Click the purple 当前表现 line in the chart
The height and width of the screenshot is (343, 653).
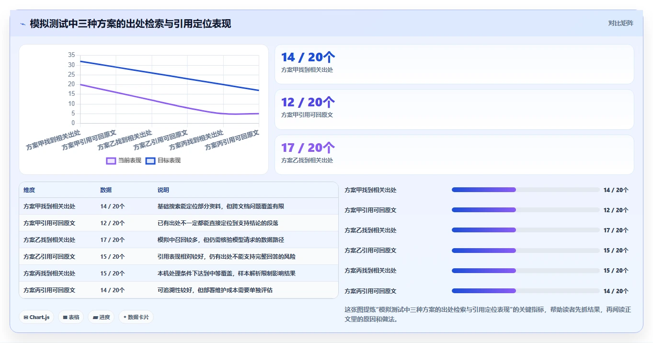[152, 100]
